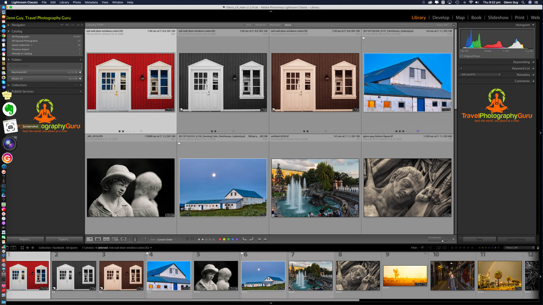Expand the Keywording panel
Image resolution: width=543 pixels, height=305 pixels.
[533, 62]
